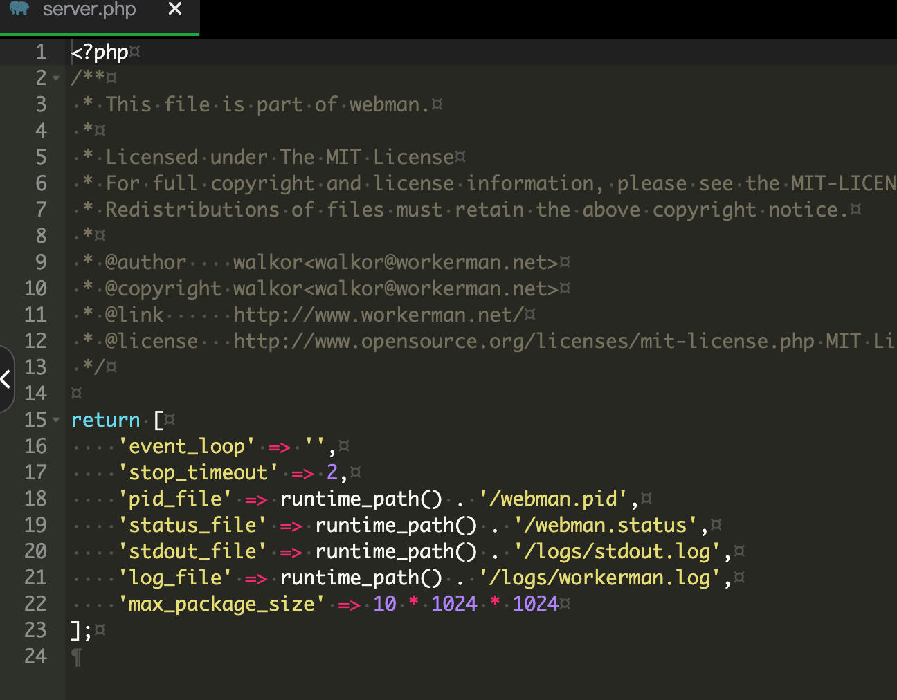Click the '/logs/workerman.log' string

click(x=600, y=578)
